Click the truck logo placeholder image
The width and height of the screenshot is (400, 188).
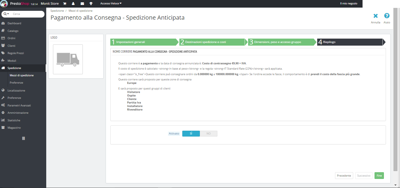tap(68, 59)
